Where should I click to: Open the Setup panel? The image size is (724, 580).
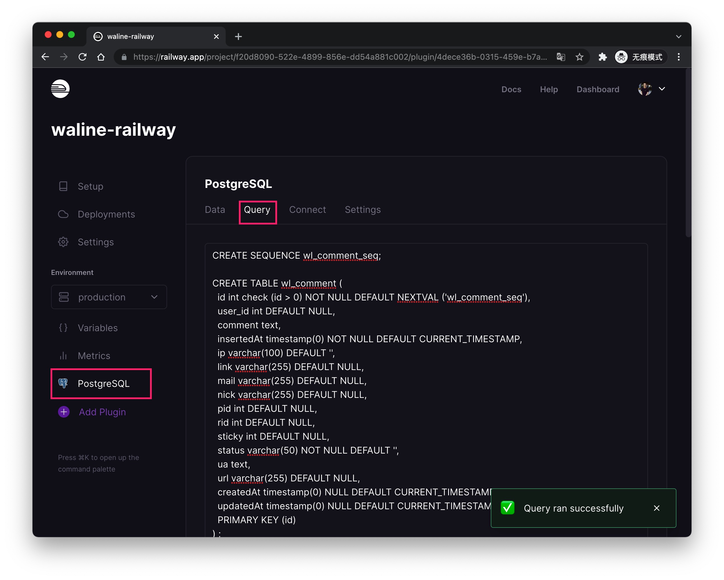pos(91,185)
